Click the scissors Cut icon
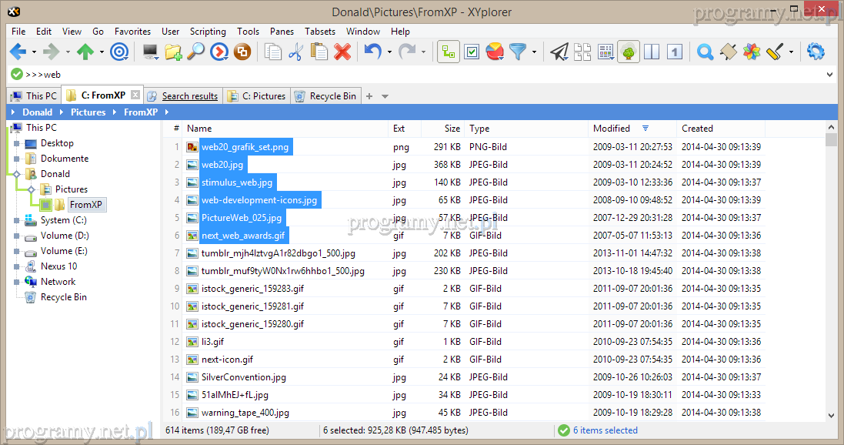844x445 pixels. [x=295, y=52]
